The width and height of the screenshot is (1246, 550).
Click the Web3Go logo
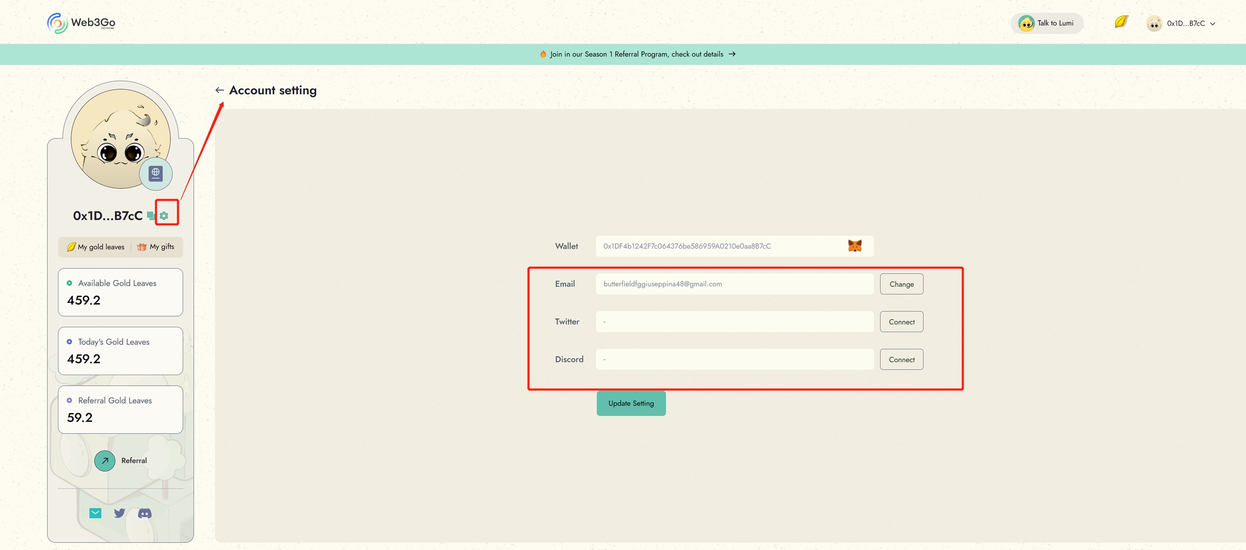(81, 23)
